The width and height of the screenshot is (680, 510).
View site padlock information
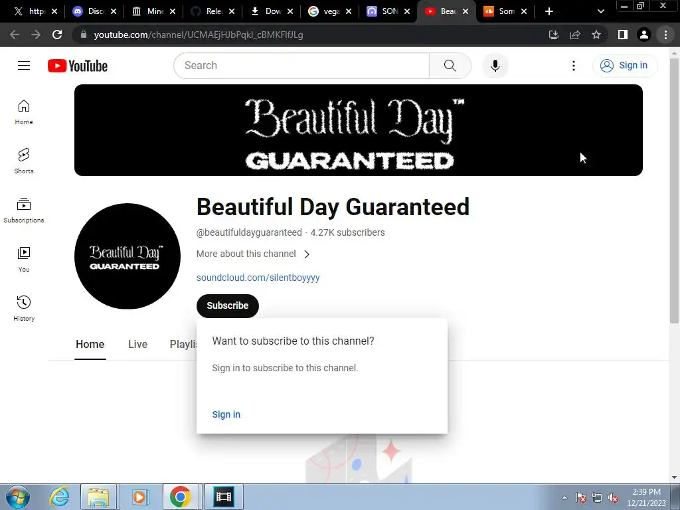(84, 35)
